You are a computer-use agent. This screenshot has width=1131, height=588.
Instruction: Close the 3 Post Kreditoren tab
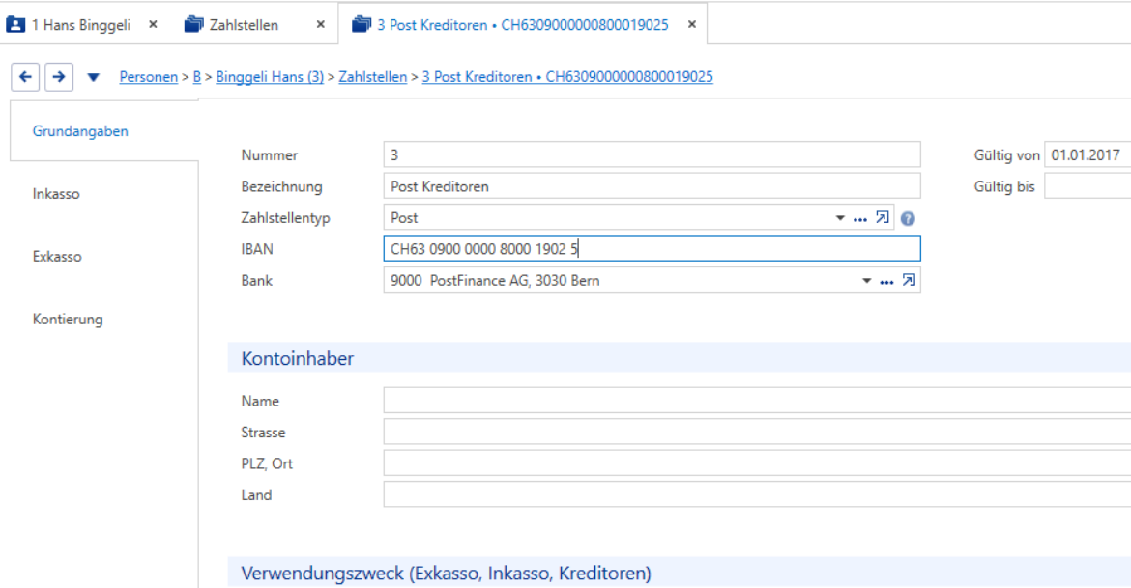(692, 24)
